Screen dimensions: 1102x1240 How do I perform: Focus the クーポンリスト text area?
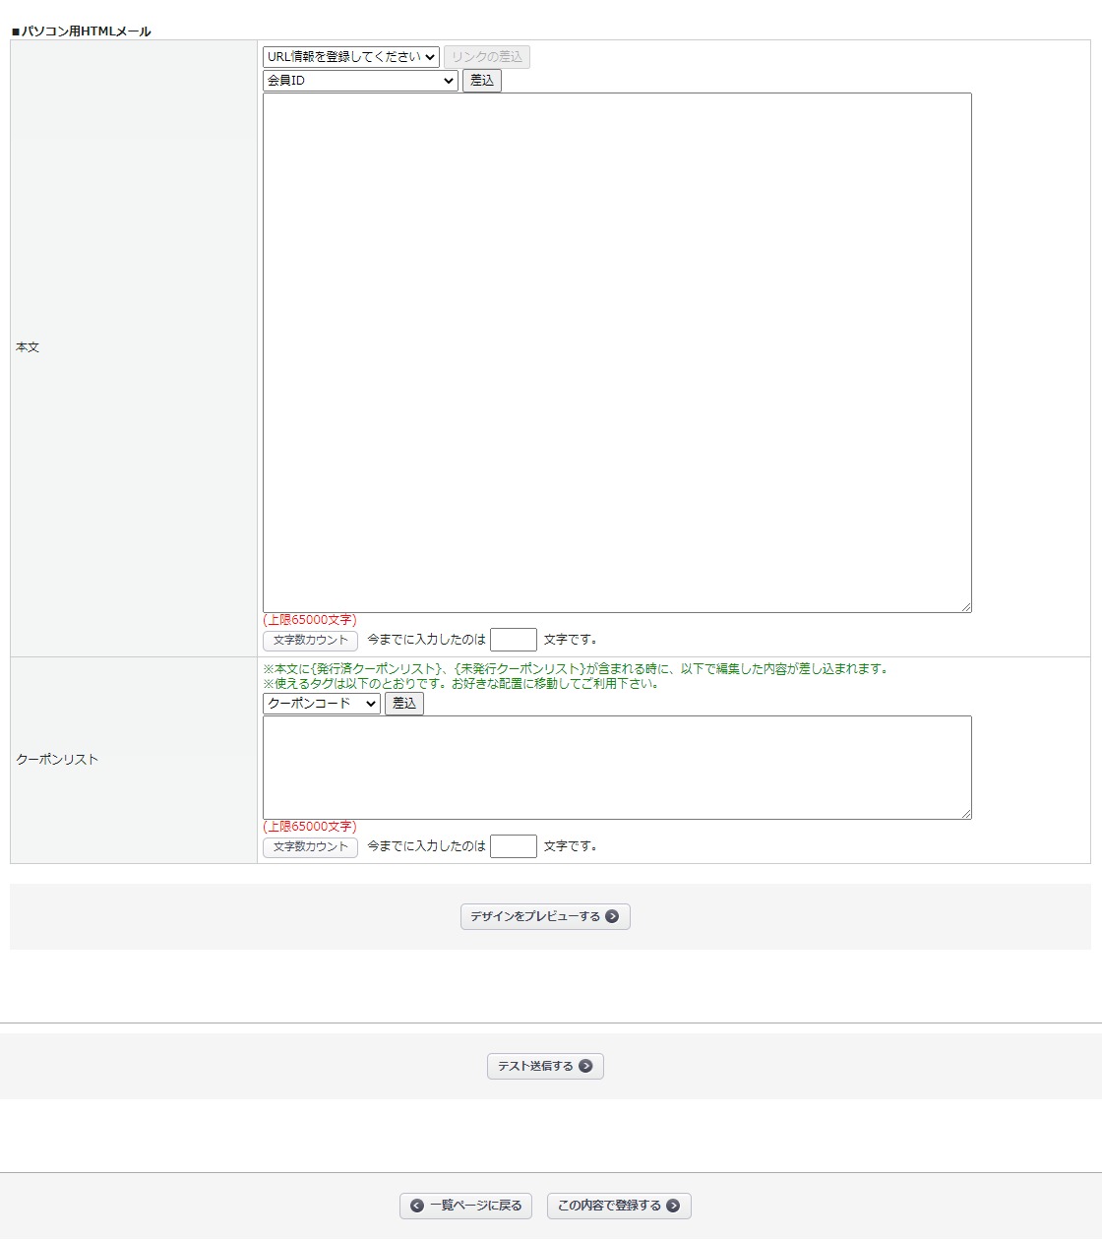coord(617,768)
